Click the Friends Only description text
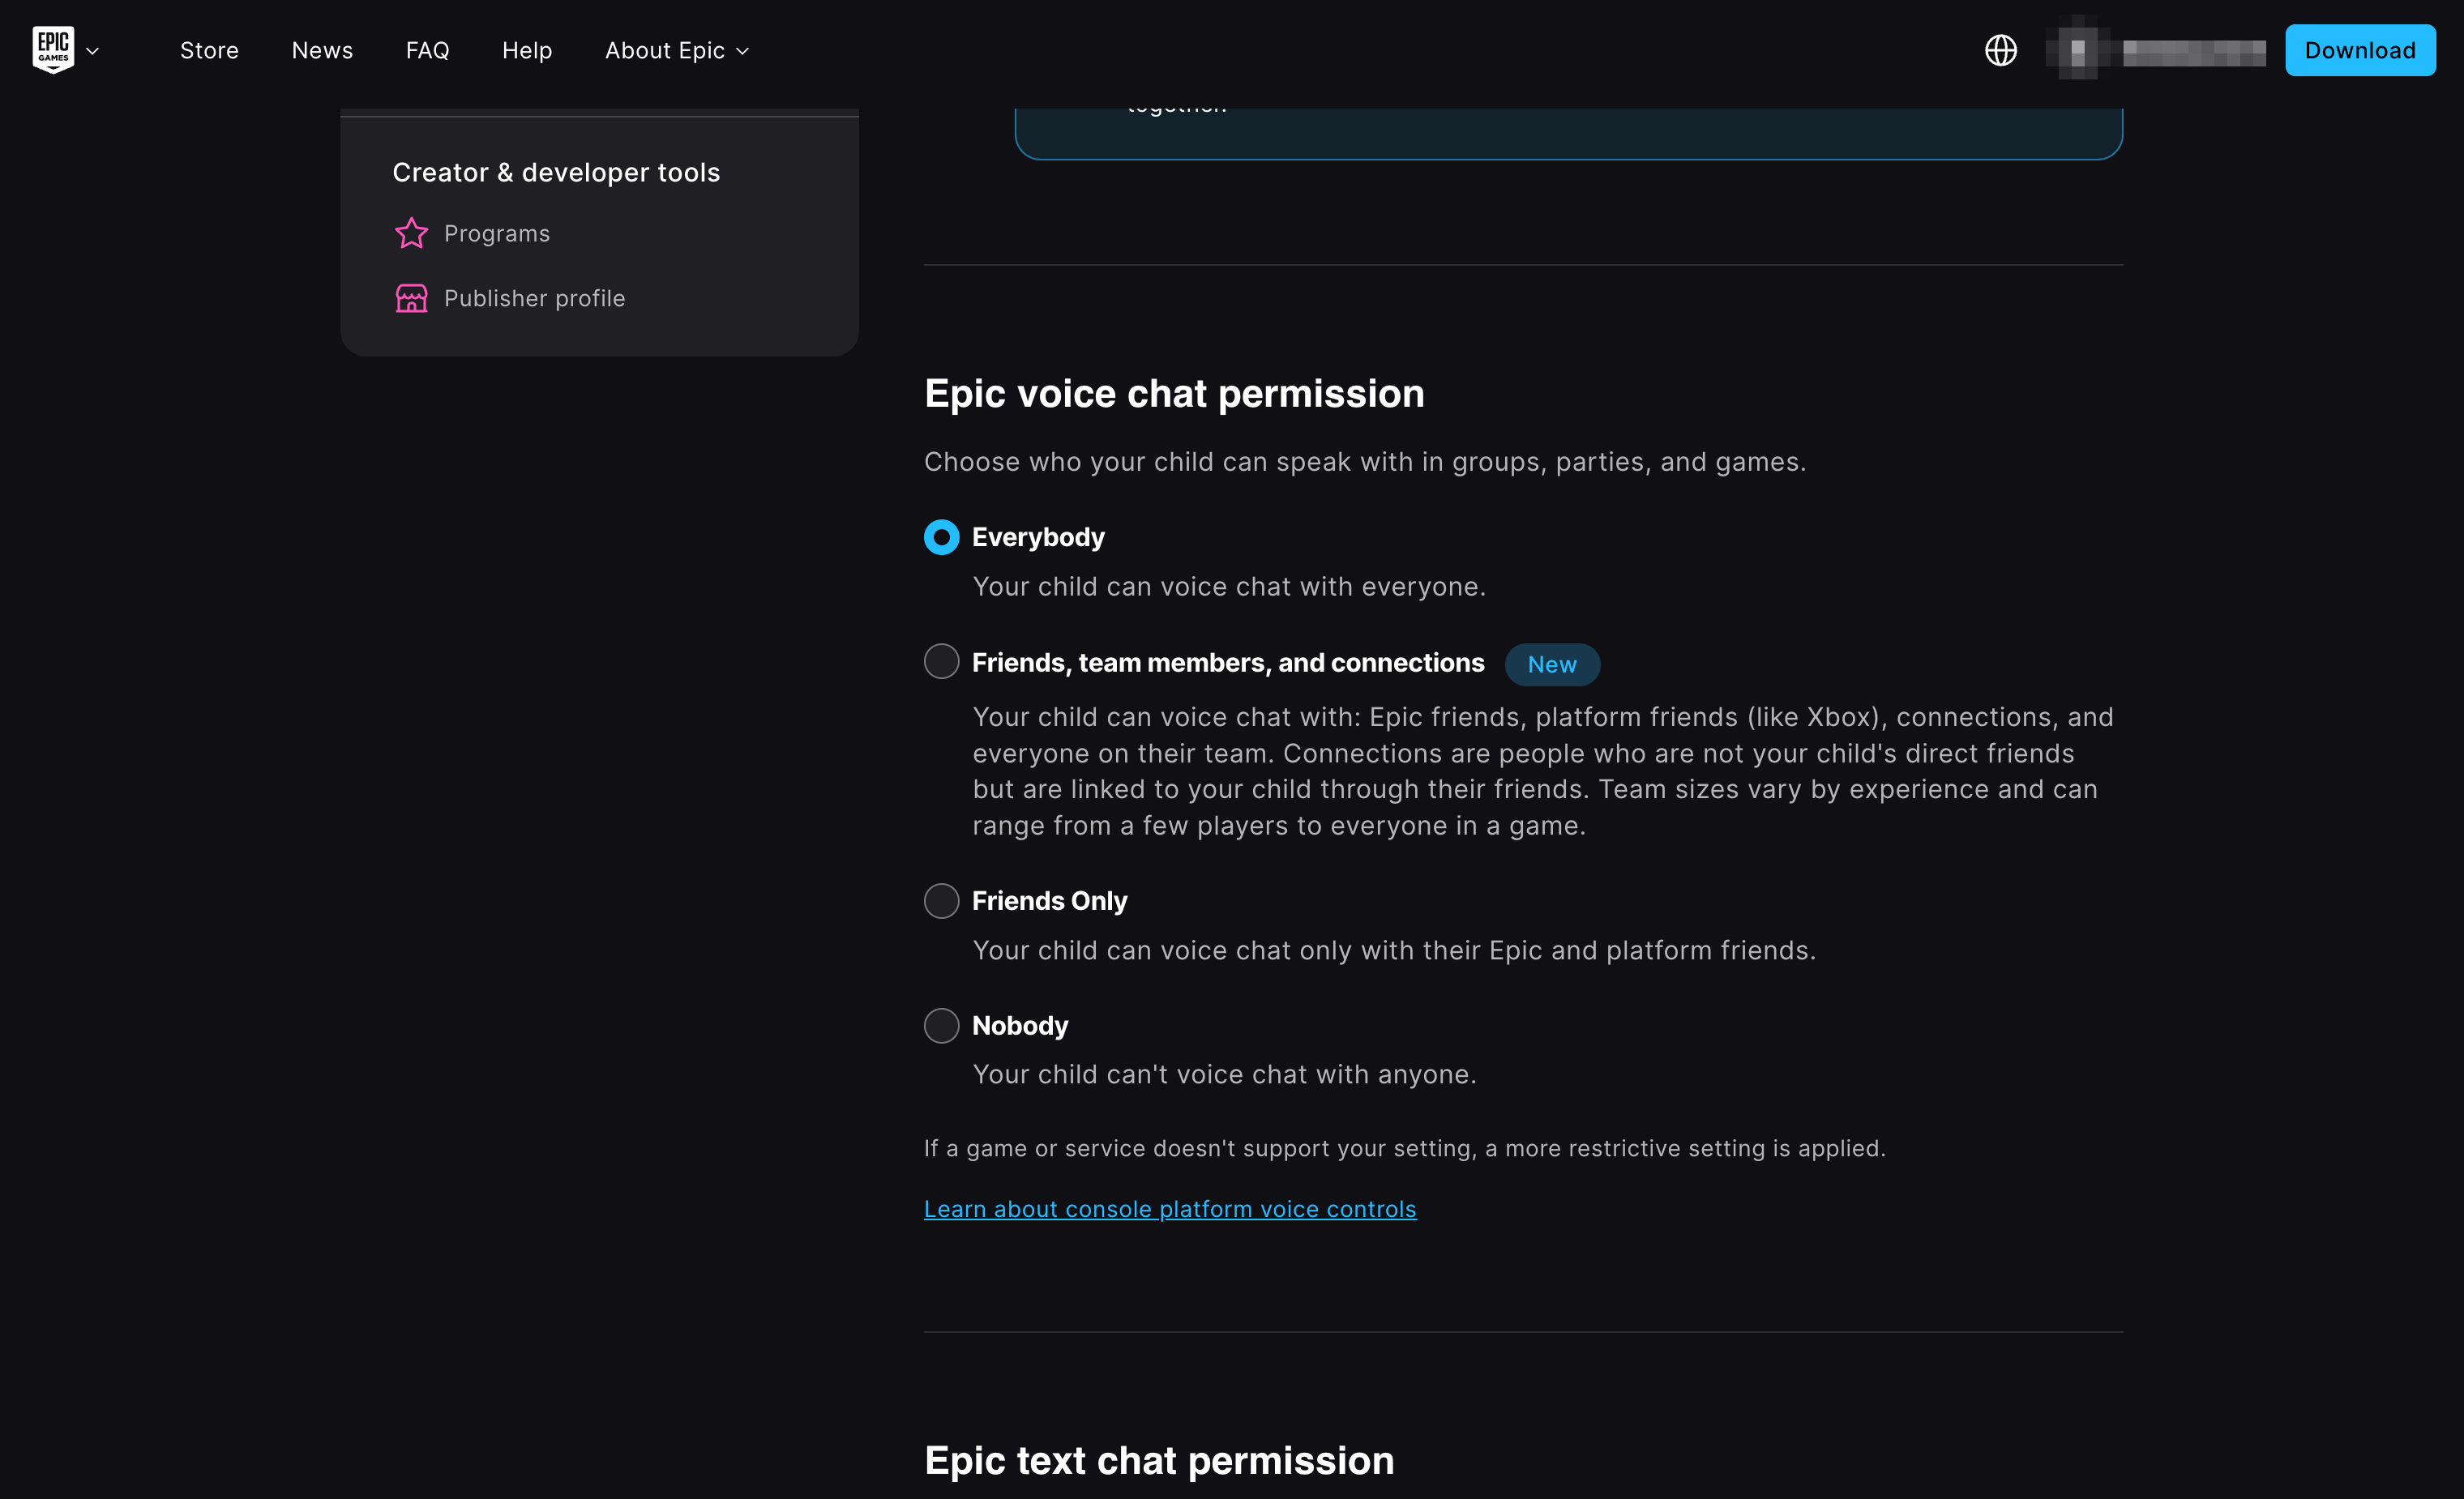The height and width of the screenshot is (1499, 2464). (1394, 950)
